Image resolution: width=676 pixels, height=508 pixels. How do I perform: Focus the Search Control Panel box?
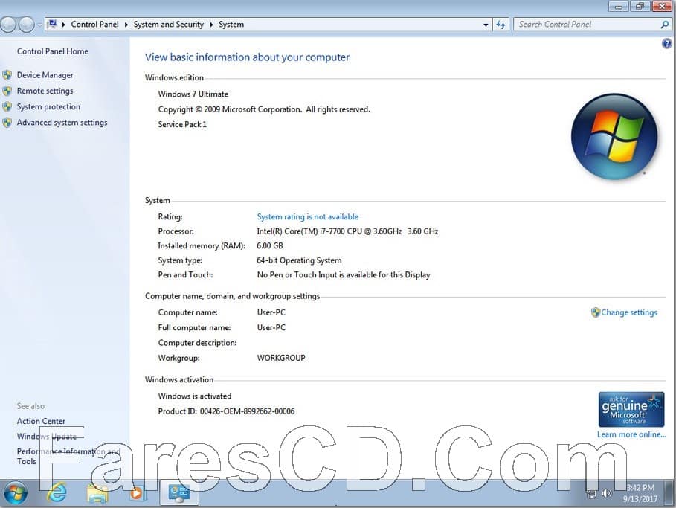point(586,25)
